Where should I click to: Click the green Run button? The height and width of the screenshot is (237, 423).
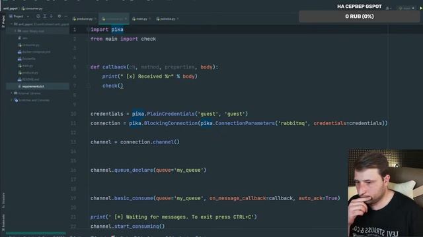[420, 9]
